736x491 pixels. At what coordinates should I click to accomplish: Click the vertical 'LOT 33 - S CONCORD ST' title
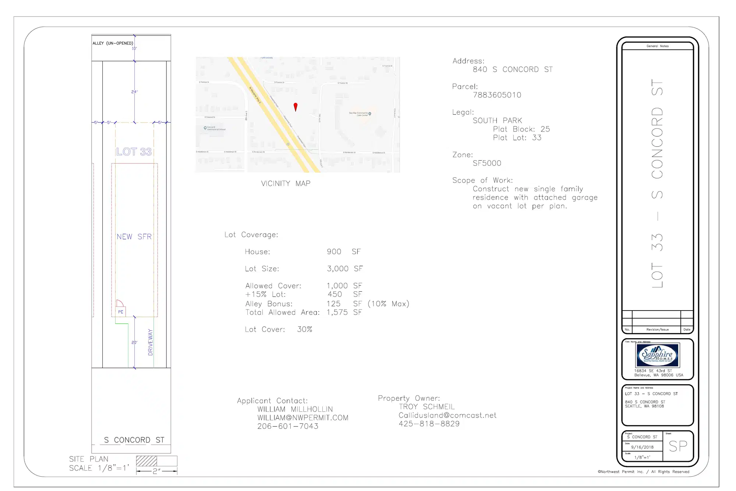pyautogui.click(x=657, y=183)
